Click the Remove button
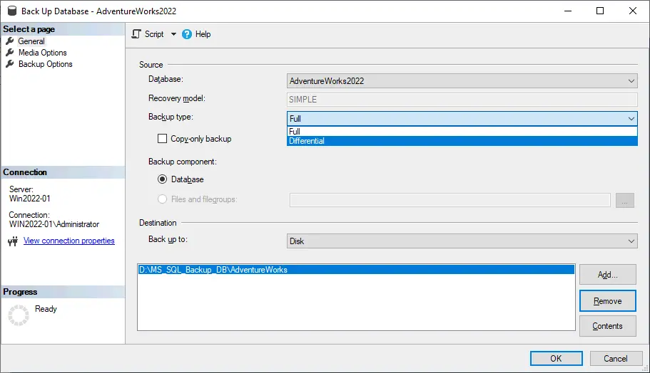650x373 pixels. pos(608,301)
